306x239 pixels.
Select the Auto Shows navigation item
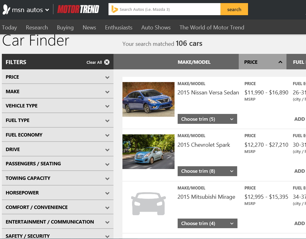tap(156, 27)
